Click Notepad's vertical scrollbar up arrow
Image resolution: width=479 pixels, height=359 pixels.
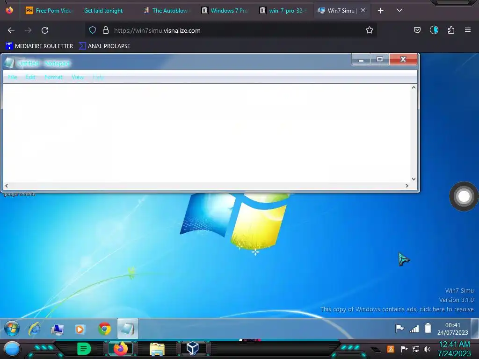(414, 87)
